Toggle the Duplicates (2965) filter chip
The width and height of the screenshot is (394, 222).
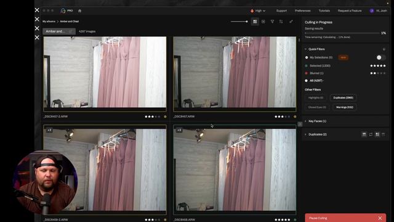coord(344,97)
